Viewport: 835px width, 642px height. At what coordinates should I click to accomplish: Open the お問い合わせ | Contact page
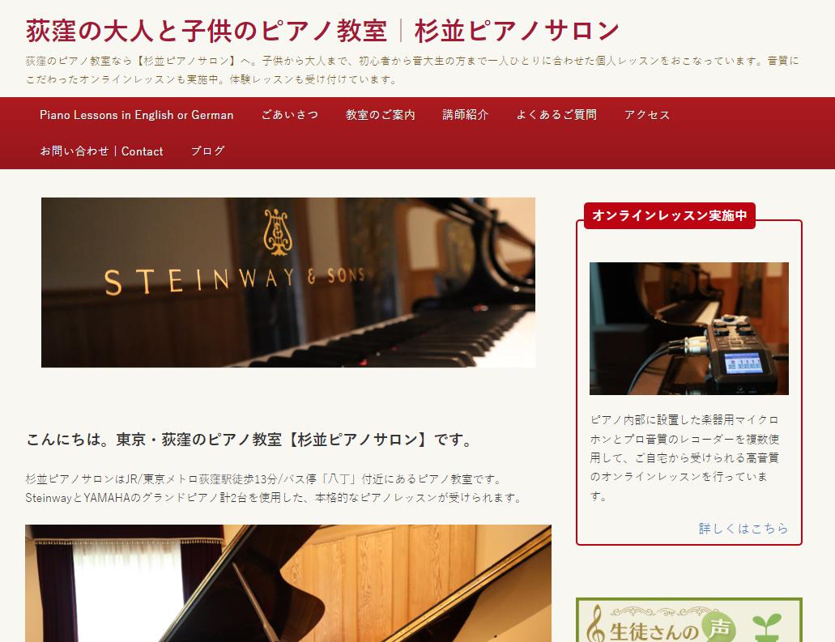pos(101,151)
